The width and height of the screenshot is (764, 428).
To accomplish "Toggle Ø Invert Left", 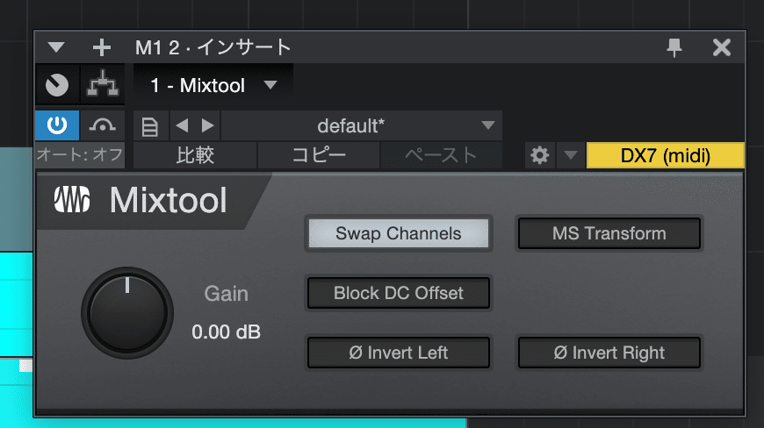I will pos(399,353).
